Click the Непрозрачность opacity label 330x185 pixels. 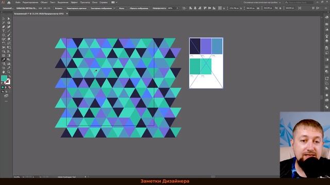click(x=159, y=8)
